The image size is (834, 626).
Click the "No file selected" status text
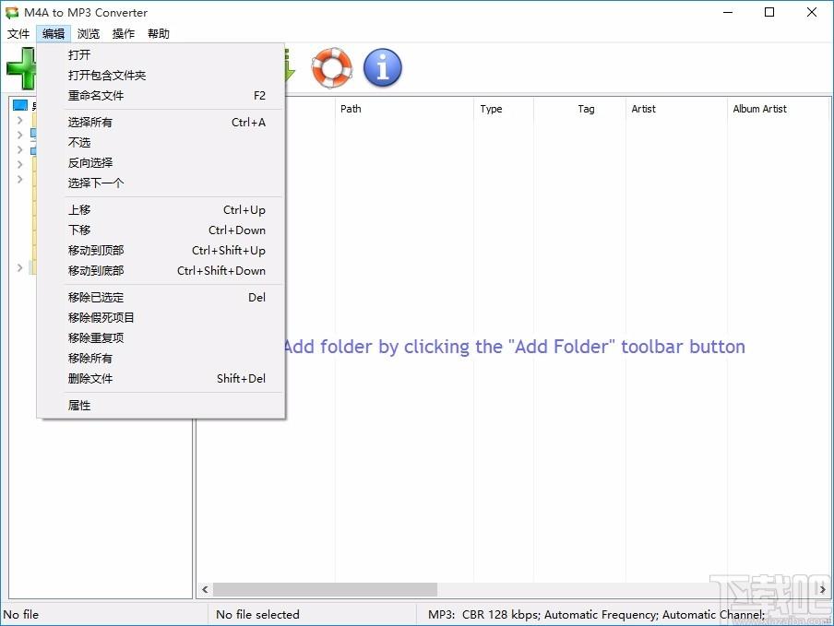click(x=257, y=614)
